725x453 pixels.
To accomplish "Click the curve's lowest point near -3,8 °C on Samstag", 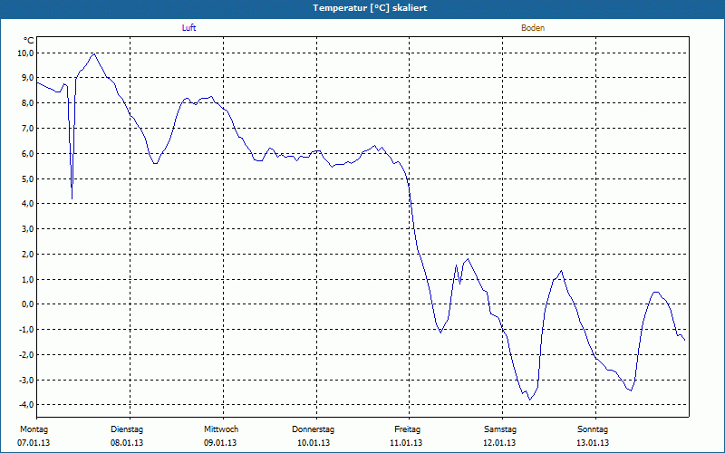I will (529, 400).
